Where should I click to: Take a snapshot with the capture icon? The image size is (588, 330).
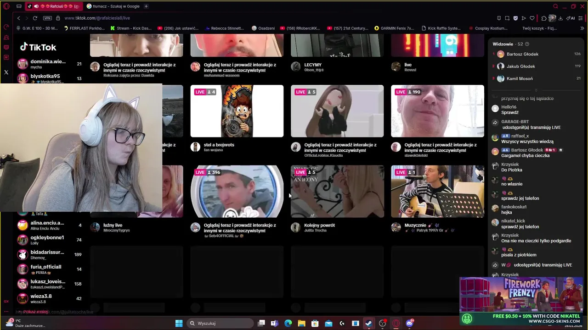[x=507, y=18]
